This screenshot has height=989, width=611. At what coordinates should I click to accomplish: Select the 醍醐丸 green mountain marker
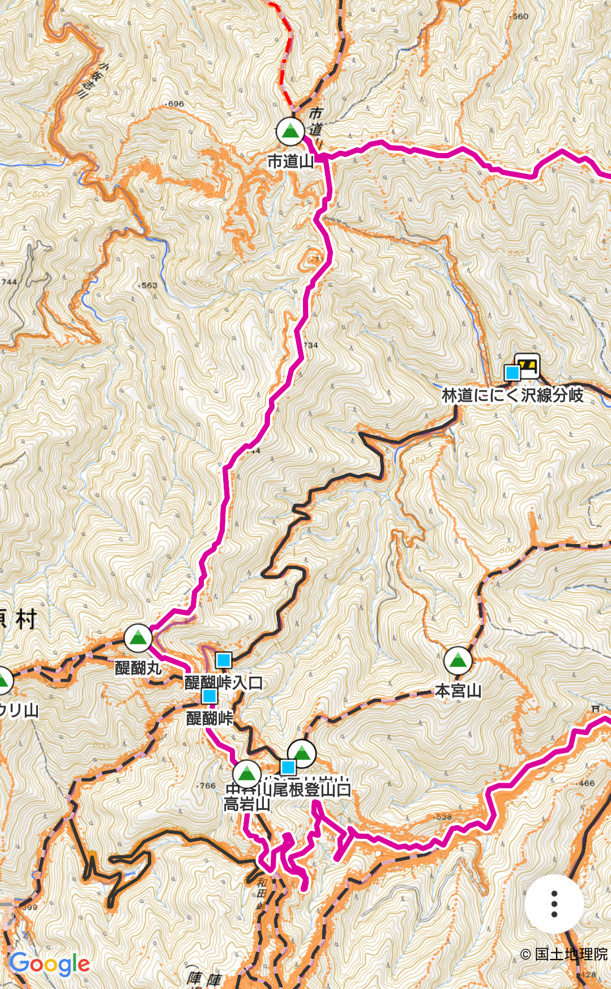[138, 639]
